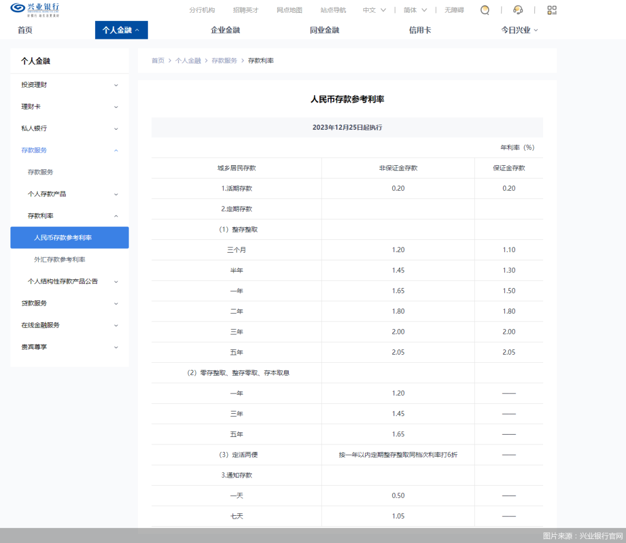The image size is (626, 543).
Task: Switch to the 企业金融 tab
Action: pos(225,30)
